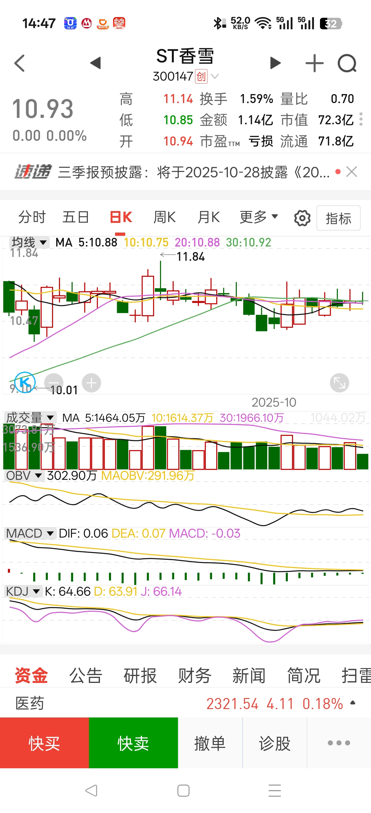The width and height of the screenshot is (371, 813).
Task: Tap Android back navigation button
Action: click(x=91, y=791)
